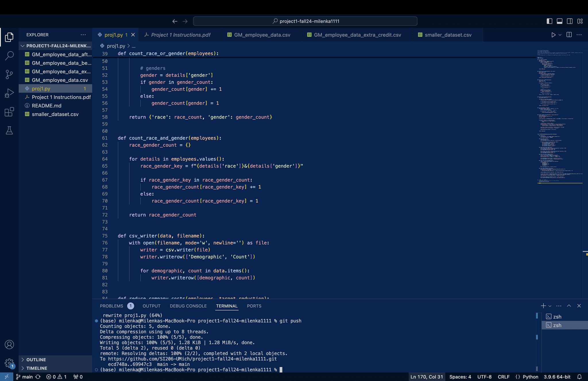
Task: Toggle the Secondary Side Bar visibility
Action: tap(570, 21)
